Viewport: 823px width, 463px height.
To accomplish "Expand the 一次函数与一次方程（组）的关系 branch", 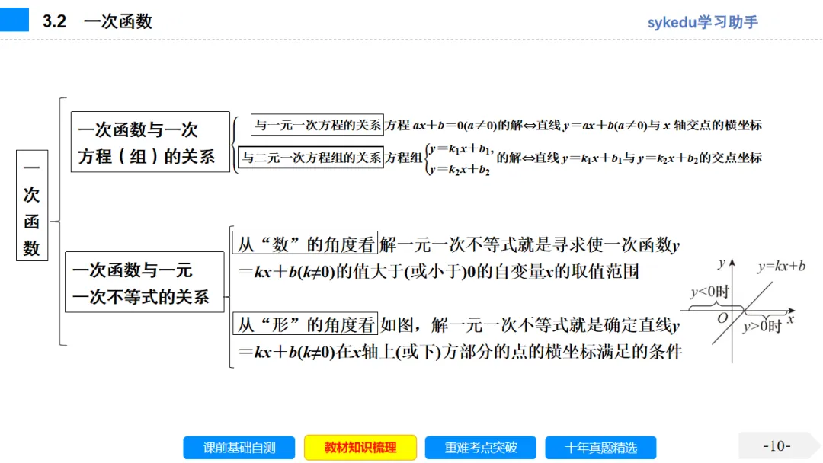I will click(x=149, y=142).
